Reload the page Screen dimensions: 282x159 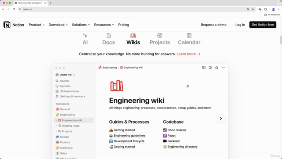14,9
